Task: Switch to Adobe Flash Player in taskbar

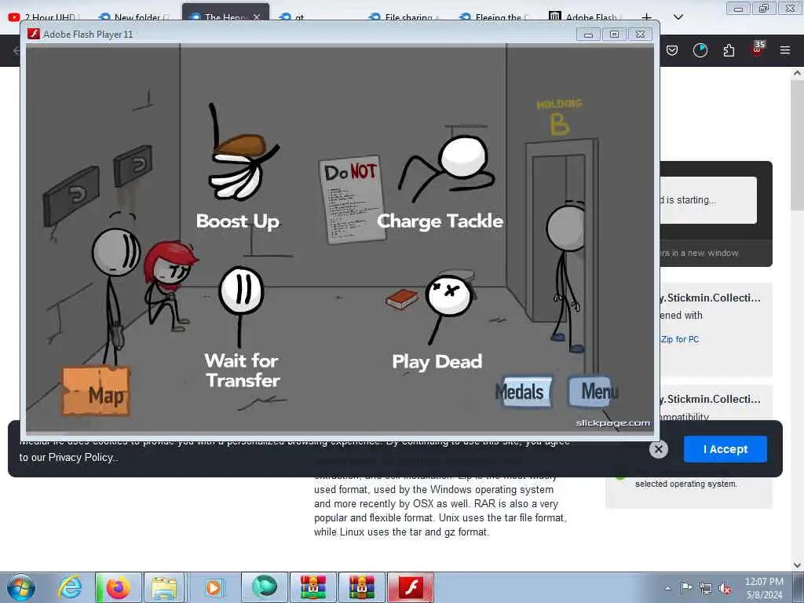Action: click(x=410, y=587)
